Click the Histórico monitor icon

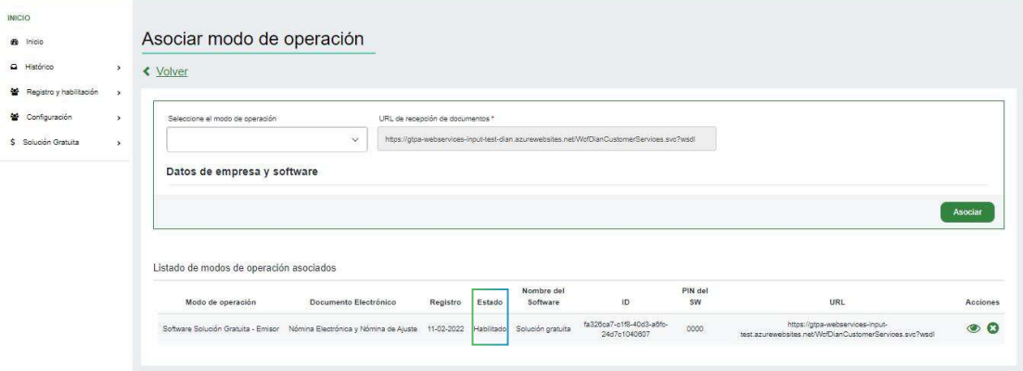14,67
